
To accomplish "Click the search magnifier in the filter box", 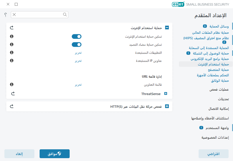I will [x=65, y=15].
